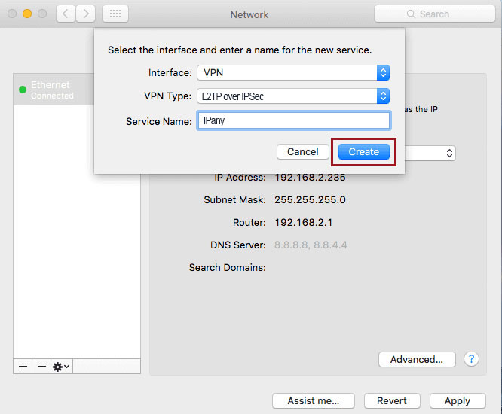
Task: Open the Advanced… settings
Action: point(416,359)
